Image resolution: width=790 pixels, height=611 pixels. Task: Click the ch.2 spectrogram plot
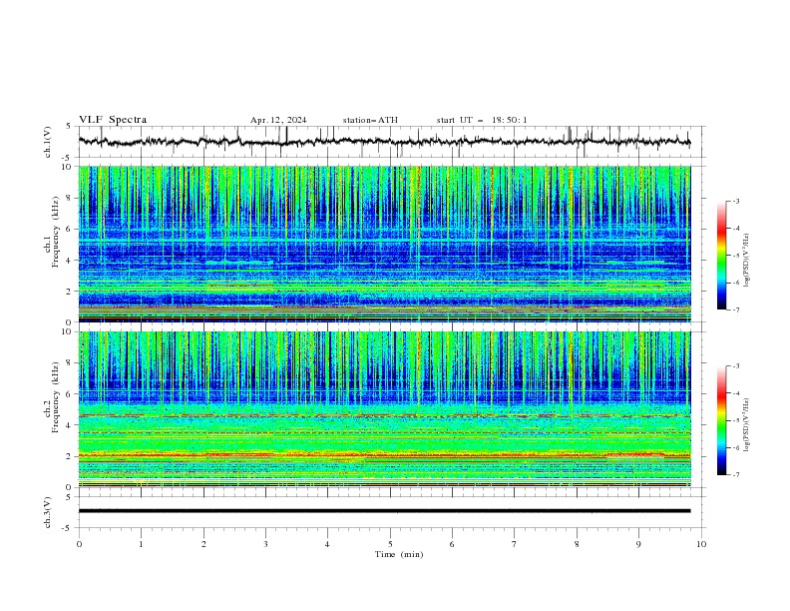[385, 409]
